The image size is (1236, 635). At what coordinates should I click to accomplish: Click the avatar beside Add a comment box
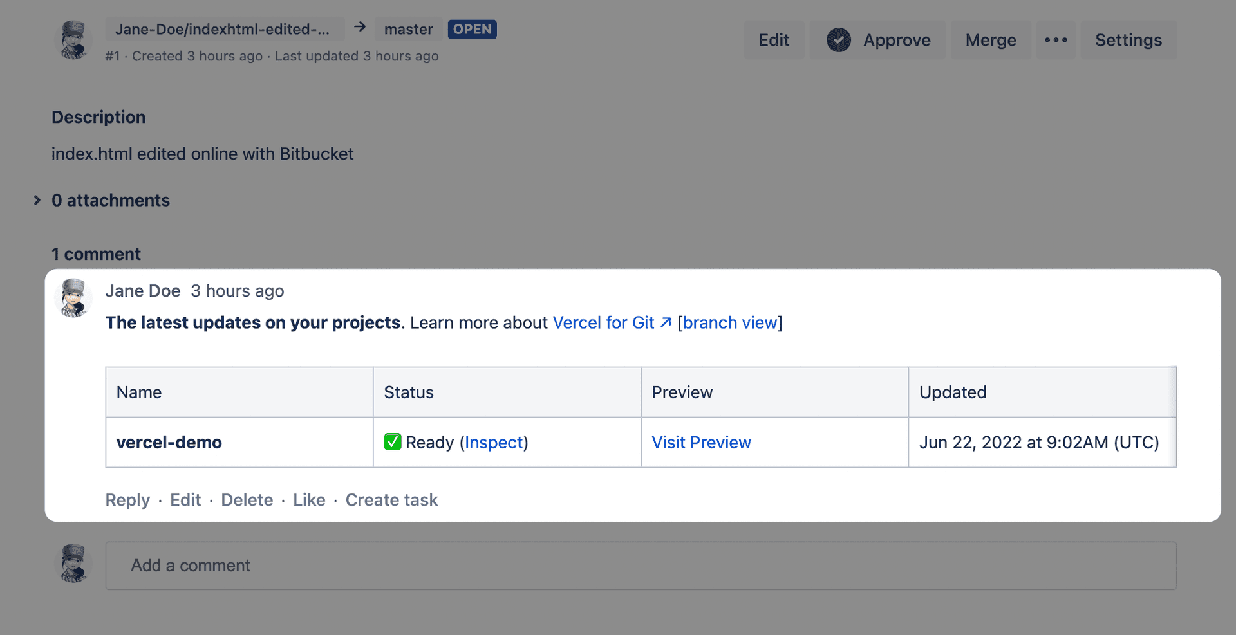(74, 564)
